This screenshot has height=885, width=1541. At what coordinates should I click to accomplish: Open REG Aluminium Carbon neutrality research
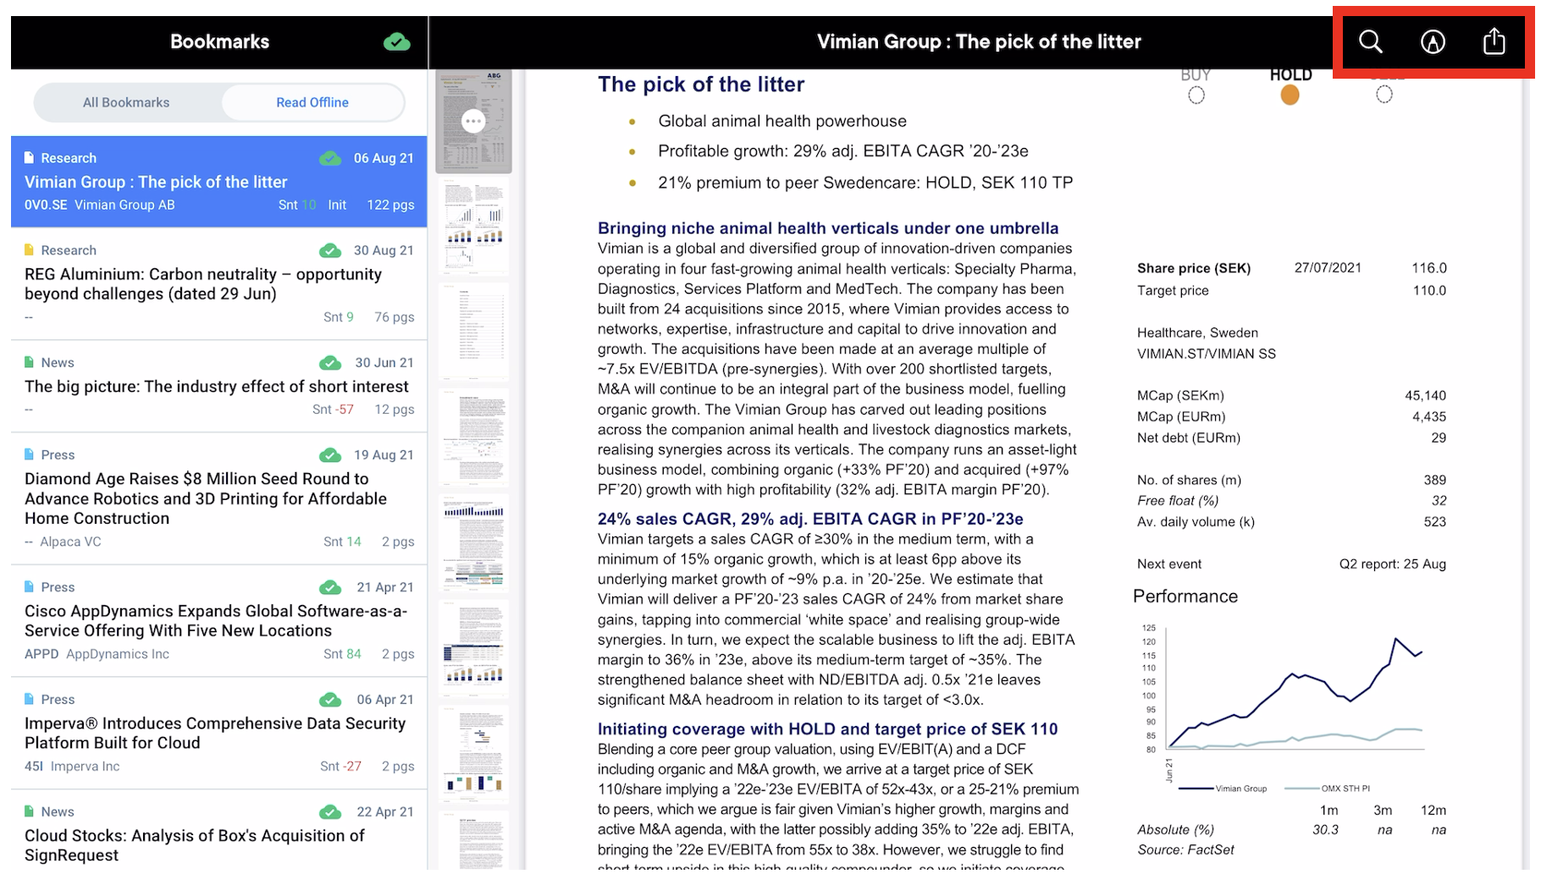tap(218, 283)
